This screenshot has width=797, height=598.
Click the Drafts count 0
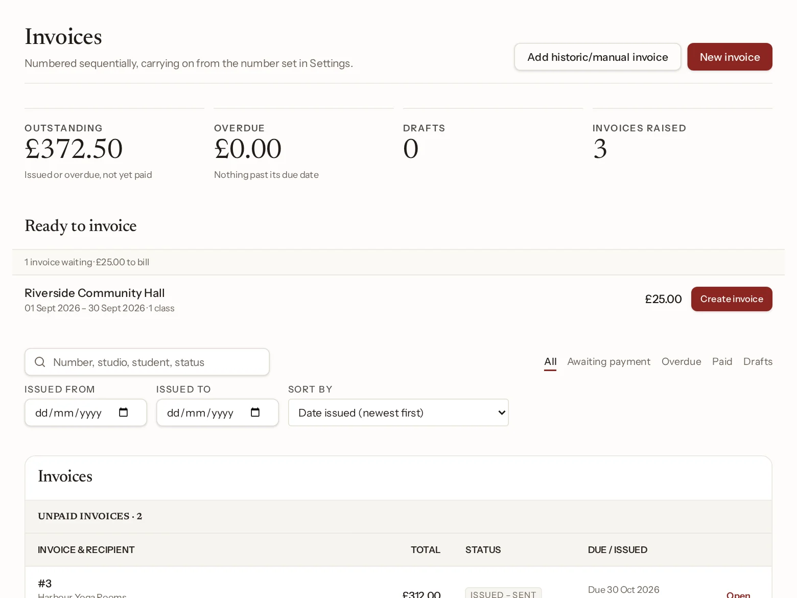(411, 149)
